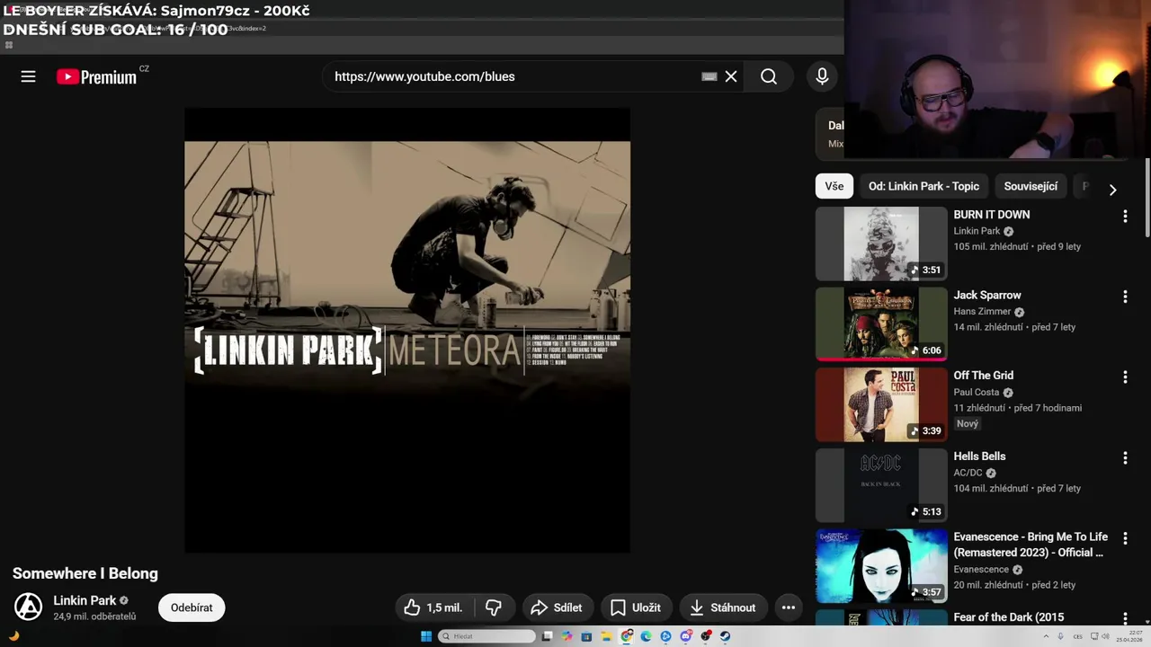Click the Hells Bells title
1151x647 pixels.
pyautogui.click(x=979, y=456)
